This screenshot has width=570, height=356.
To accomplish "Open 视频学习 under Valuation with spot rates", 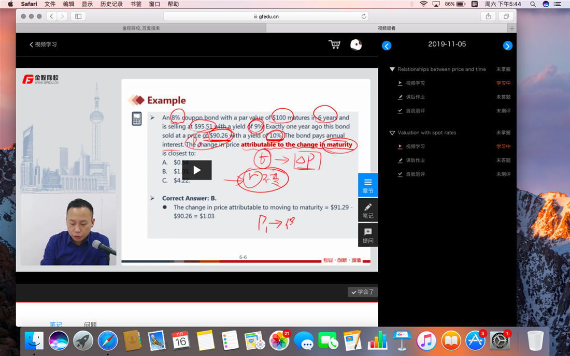I will (x=415, y=147).
